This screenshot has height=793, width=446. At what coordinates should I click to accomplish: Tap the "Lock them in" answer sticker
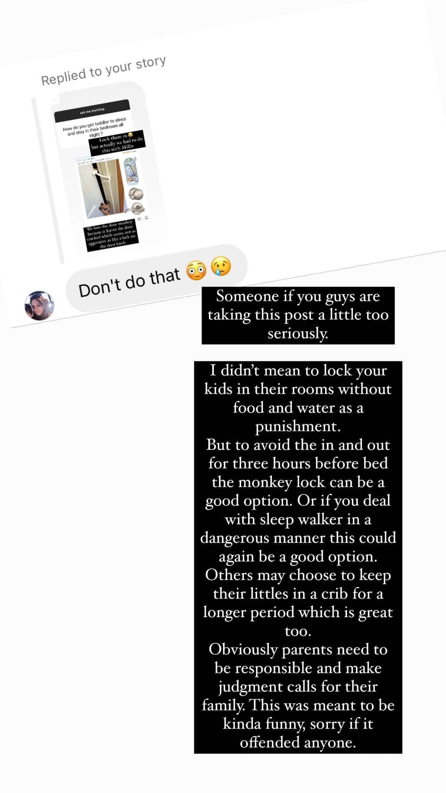[116, 142]
